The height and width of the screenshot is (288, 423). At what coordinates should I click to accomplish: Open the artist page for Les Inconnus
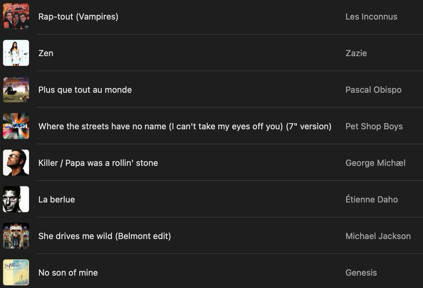[371, 16]
